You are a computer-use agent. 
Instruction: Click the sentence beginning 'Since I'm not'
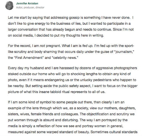(x=123, y=30)
